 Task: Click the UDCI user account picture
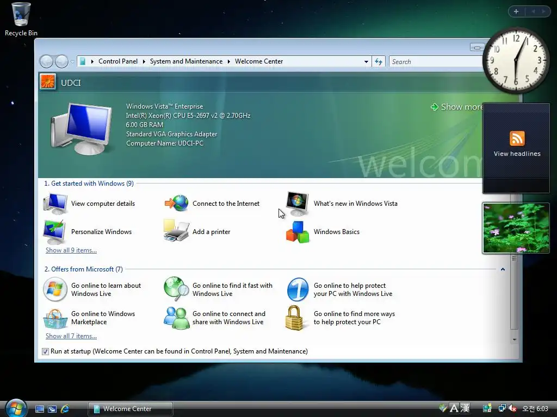pyautogui.click(x=48, y=82)
